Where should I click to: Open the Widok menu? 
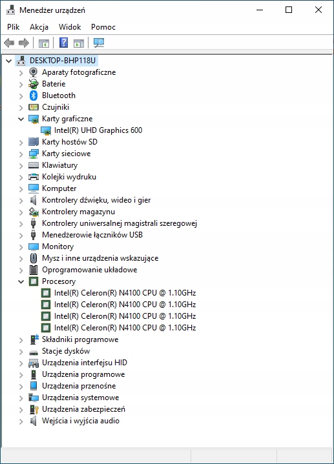(70, 27)
